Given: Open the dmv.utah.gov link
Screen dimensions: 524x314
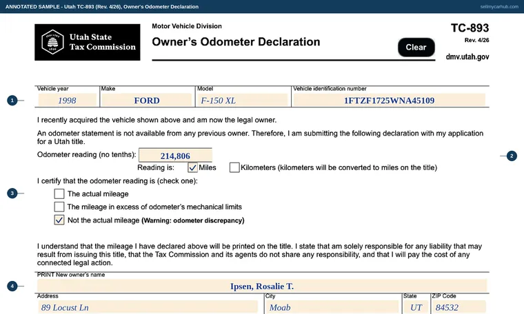Looking at the screenshot, I should [x=467, y=56].
